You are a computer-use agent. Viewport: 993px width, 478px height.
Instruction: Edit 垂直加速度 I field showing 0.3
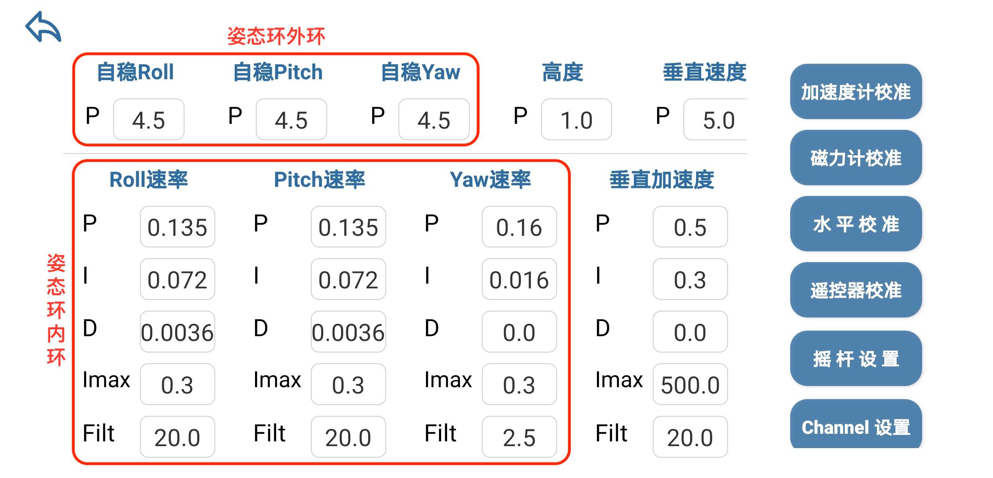click(690, 279)
